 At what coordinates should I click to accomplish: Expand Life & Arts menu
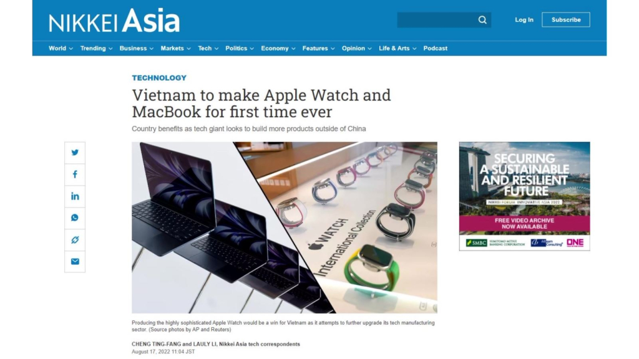pyautogui.click(x=398, y=49)
